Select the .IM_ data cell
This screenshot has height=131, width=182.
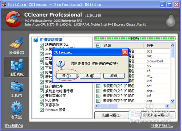(157, 76)
